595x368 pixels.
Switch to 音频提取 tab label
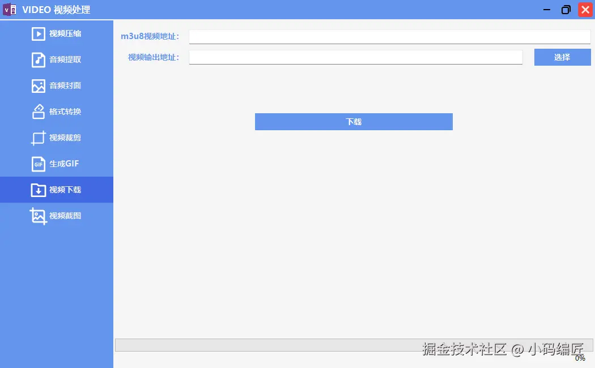coord(65,59)
